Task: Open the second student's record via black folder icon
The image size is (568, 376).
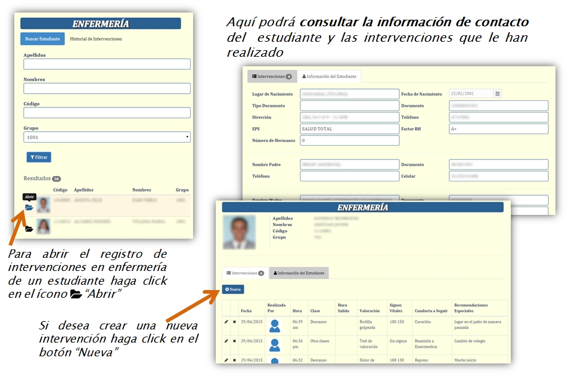Action: pyautogui.click(x=29, y=229)
